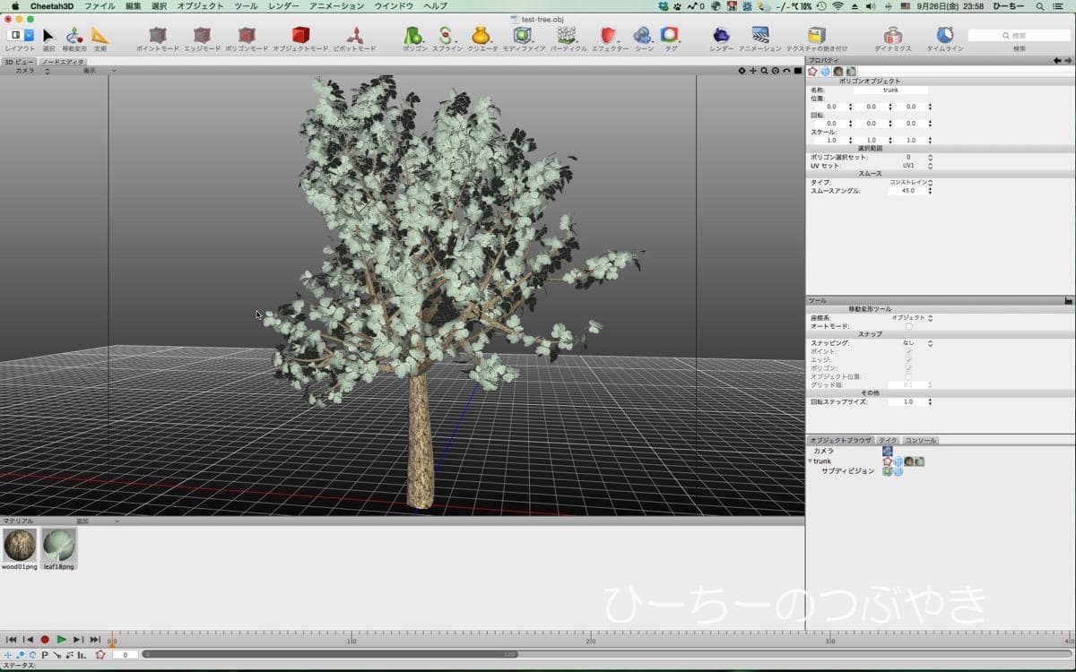Screen dimensions: 1076x672
Task: Click the 追加 button in material panel
Action: tap(83, 521)
